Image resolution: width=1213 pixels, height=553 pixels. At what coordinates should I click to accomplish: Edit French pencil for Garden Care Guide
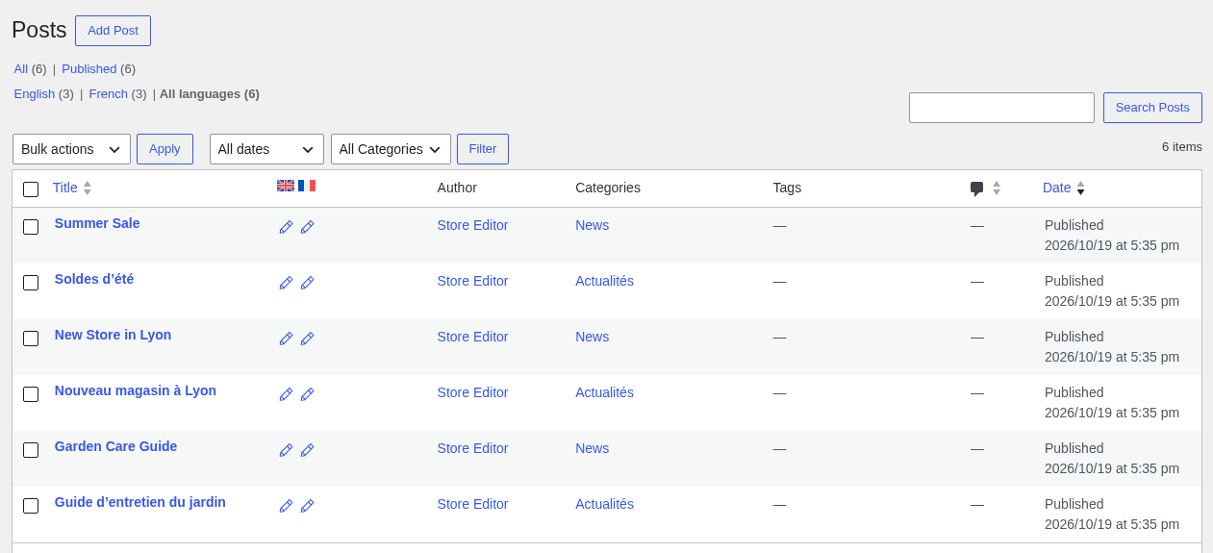[307, 450]
